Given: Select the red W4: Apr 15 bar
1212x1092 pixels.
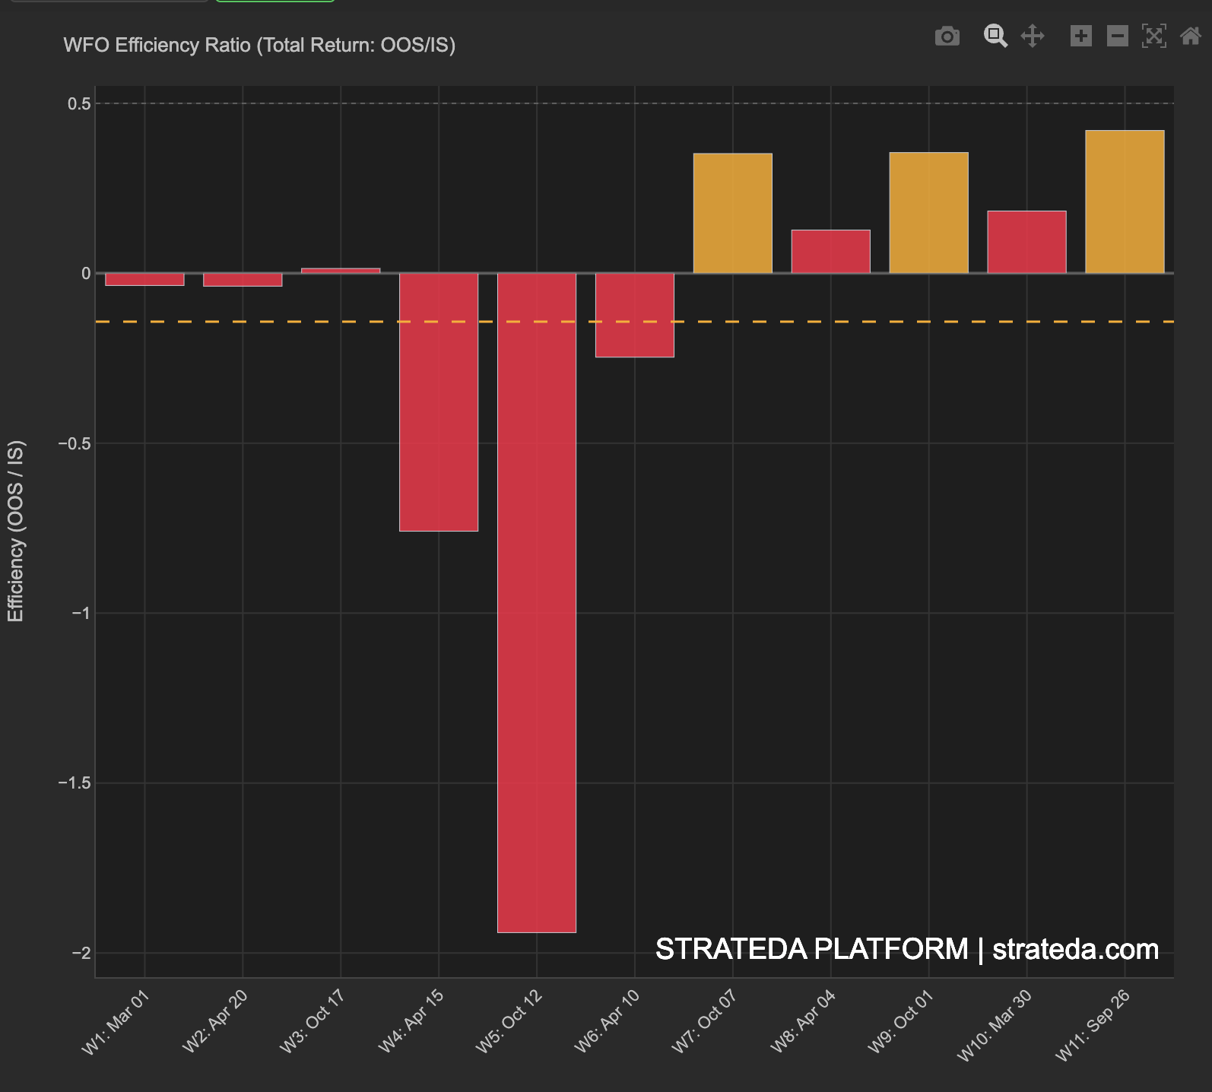Looking at the screenshot, I should [x=439, y=402].
